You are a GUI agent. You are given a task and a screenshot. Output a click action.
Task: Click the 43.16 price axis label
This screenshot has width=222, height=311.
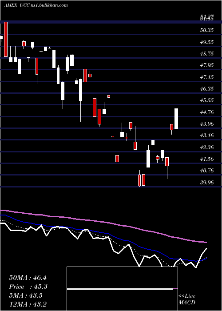pos(207,136)
